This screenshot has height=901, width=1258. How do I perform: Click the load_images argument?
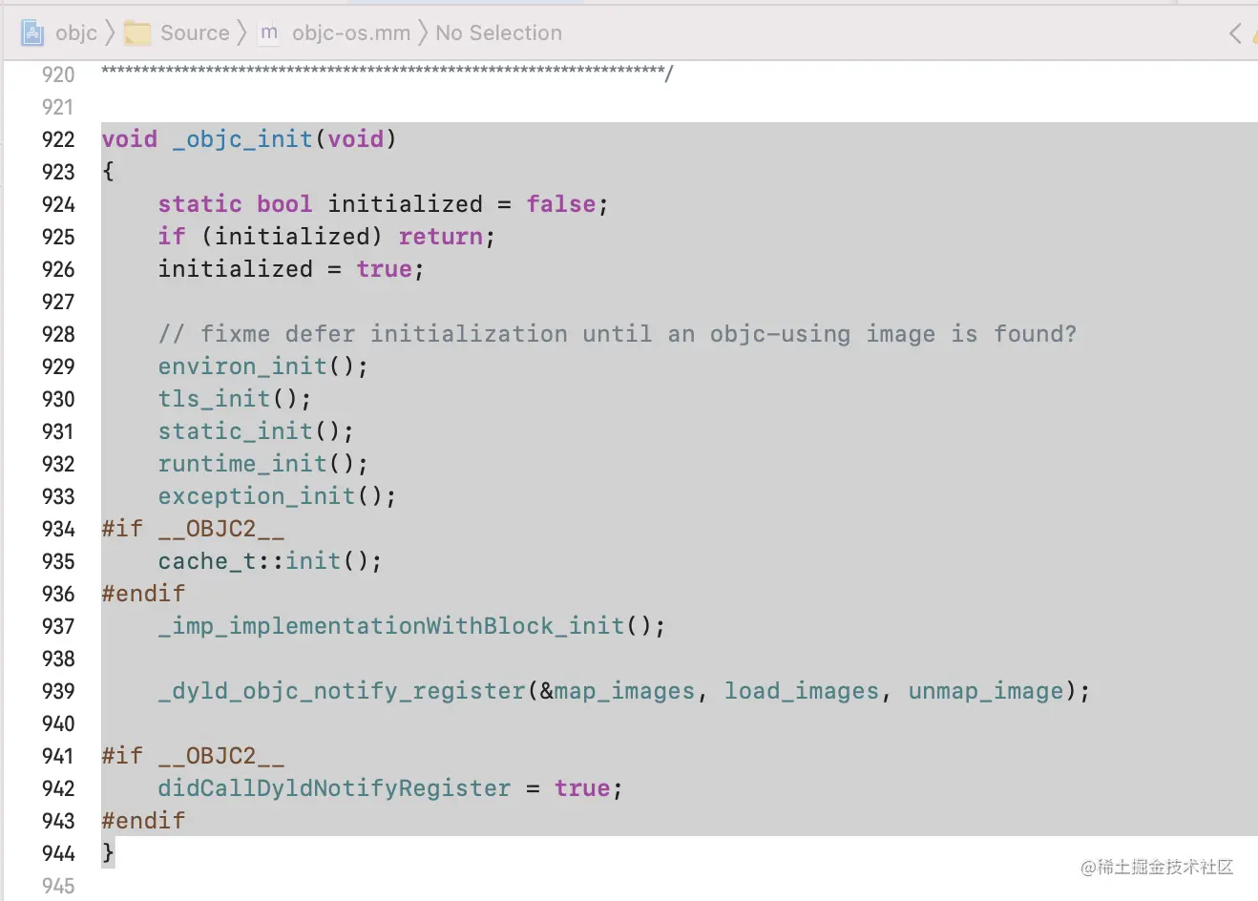[802, 691]
